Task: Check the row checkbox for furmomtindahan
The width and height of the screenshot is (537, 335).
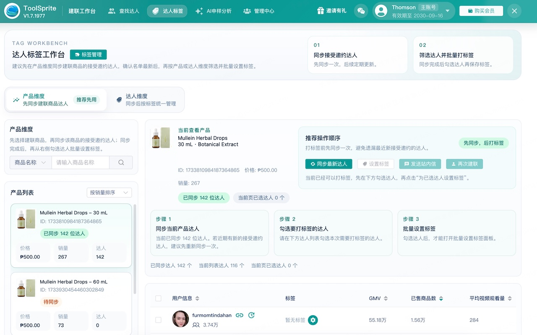Action: [158, 320]
